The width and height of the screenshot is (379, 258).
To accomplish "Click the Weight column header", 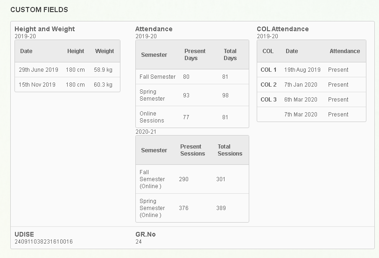I will [105, 51].
